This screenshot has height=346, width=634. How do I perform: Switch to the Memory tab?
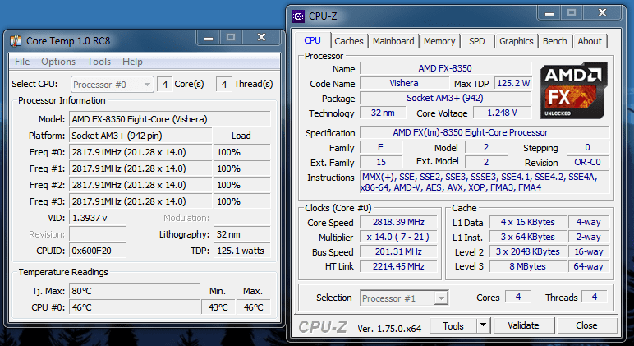click(439, 41)
